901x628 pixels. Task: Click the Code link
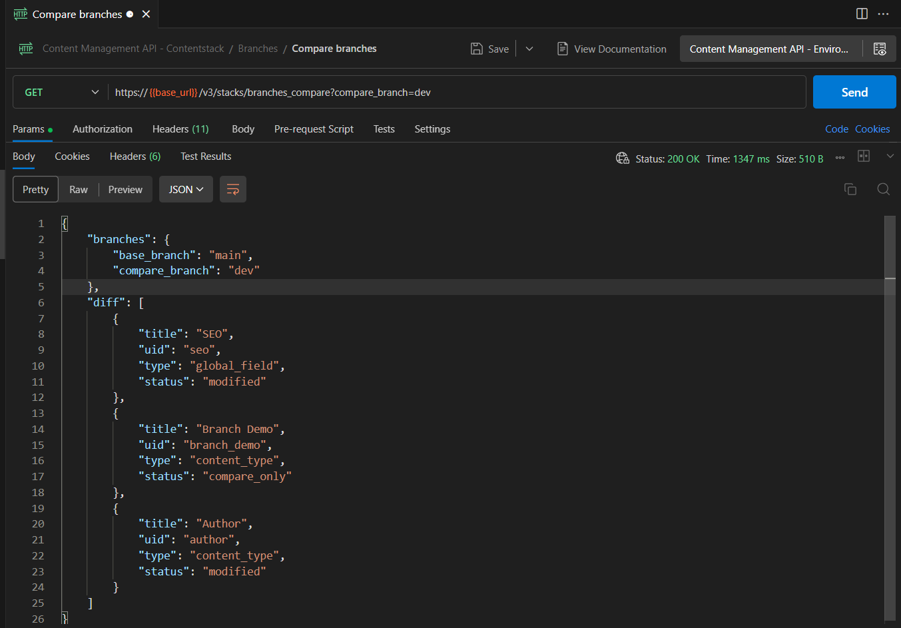tap(836, 129)
